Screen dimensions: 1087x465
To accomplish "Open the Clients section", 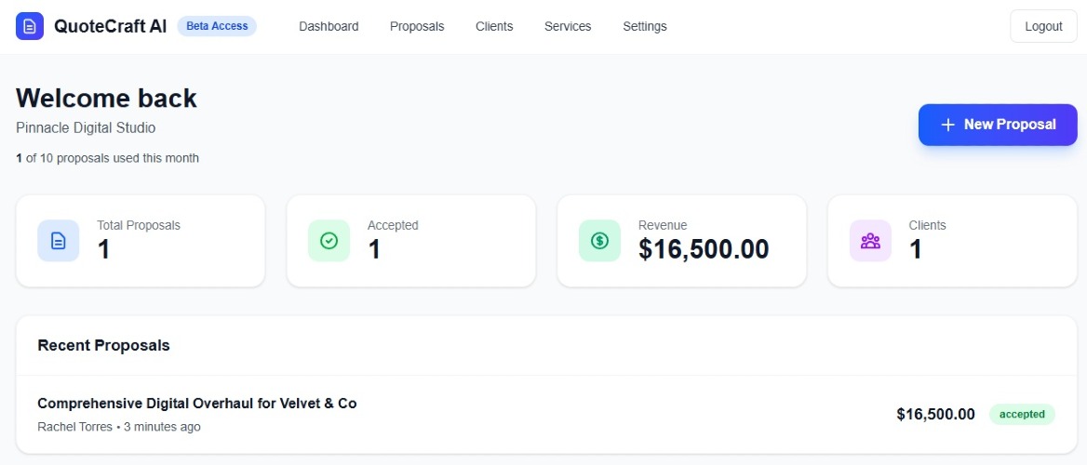I will click(494, 26).
